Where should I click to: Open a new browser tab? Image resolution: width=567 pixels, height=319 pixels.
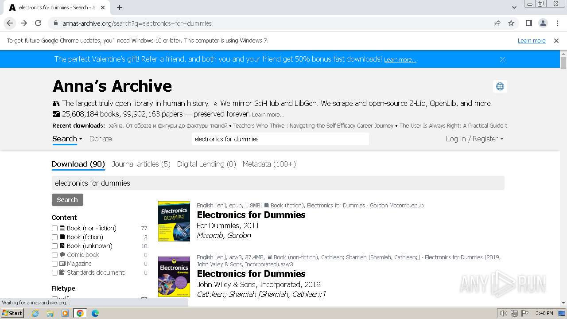pos(120,8)
